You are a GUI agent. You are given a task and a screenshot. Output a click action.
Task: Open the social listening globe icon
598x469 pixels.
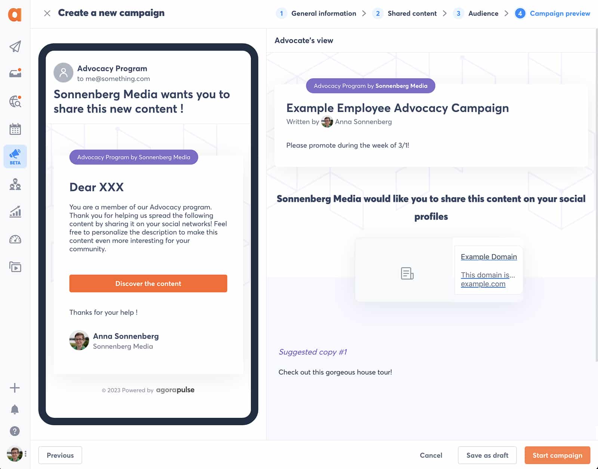point(15,101)
